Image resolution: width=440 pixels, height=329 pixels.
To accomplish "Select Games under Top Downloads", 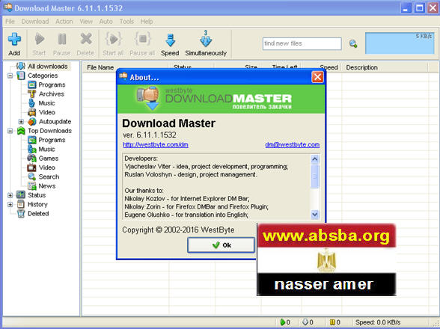I will coord(49,159).
